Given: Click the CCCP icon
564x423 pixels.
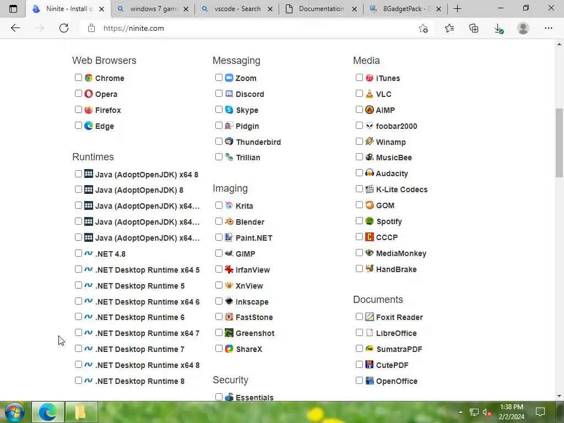Looking at the screenshot, I should point(370,237).
